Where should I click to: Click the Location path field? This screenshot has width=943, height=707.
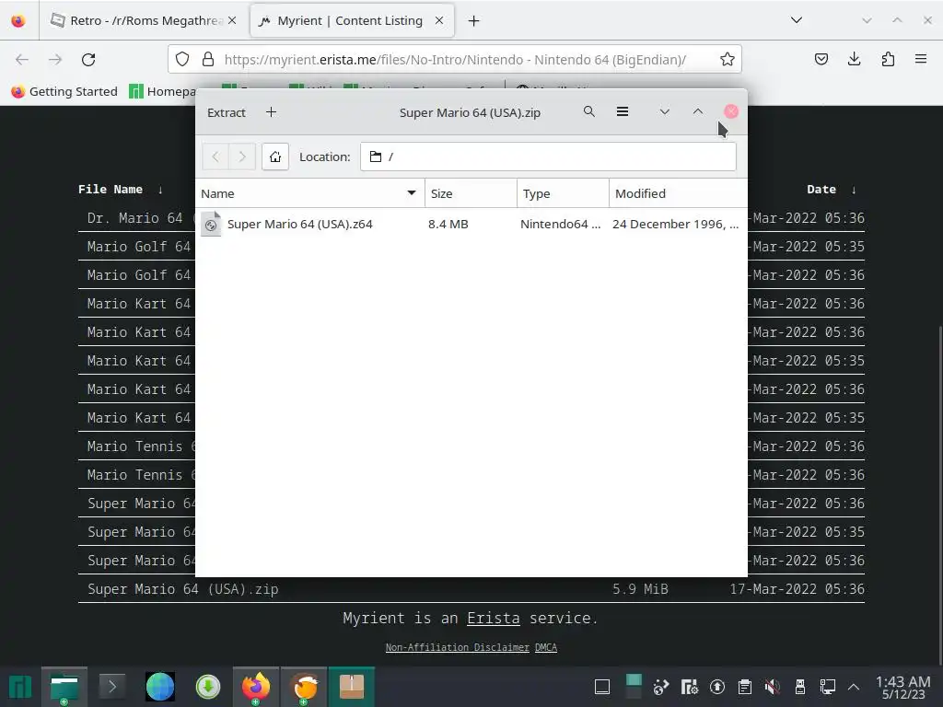click(x=548, y=156)
